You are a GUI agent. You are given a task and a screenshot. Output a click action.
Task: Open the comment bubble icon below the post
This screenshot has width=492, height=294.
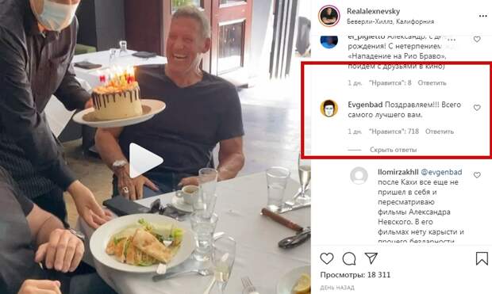(349, 258)
